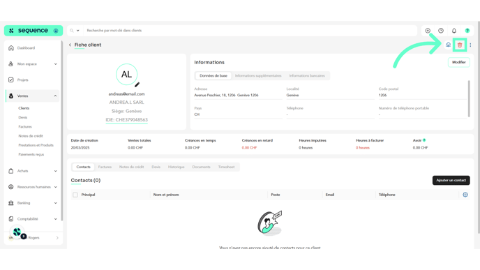The width and height of the screenshot is (480, 270).
Task: Switch to the Documents tab
Action: coord(201,167)
